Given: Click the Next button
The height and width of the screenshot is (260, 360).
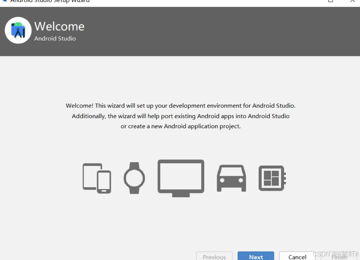Looking at the screenshot, I should [x=256, y=256].
